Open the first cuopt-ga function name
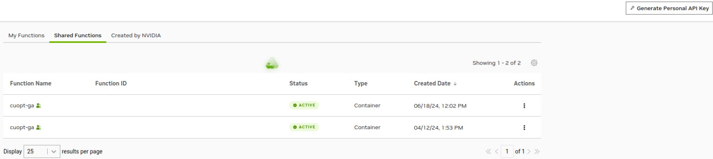 (x=22, y=105)
